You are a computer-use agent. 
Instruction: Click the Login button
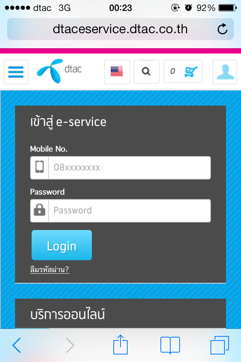[62, 245]
